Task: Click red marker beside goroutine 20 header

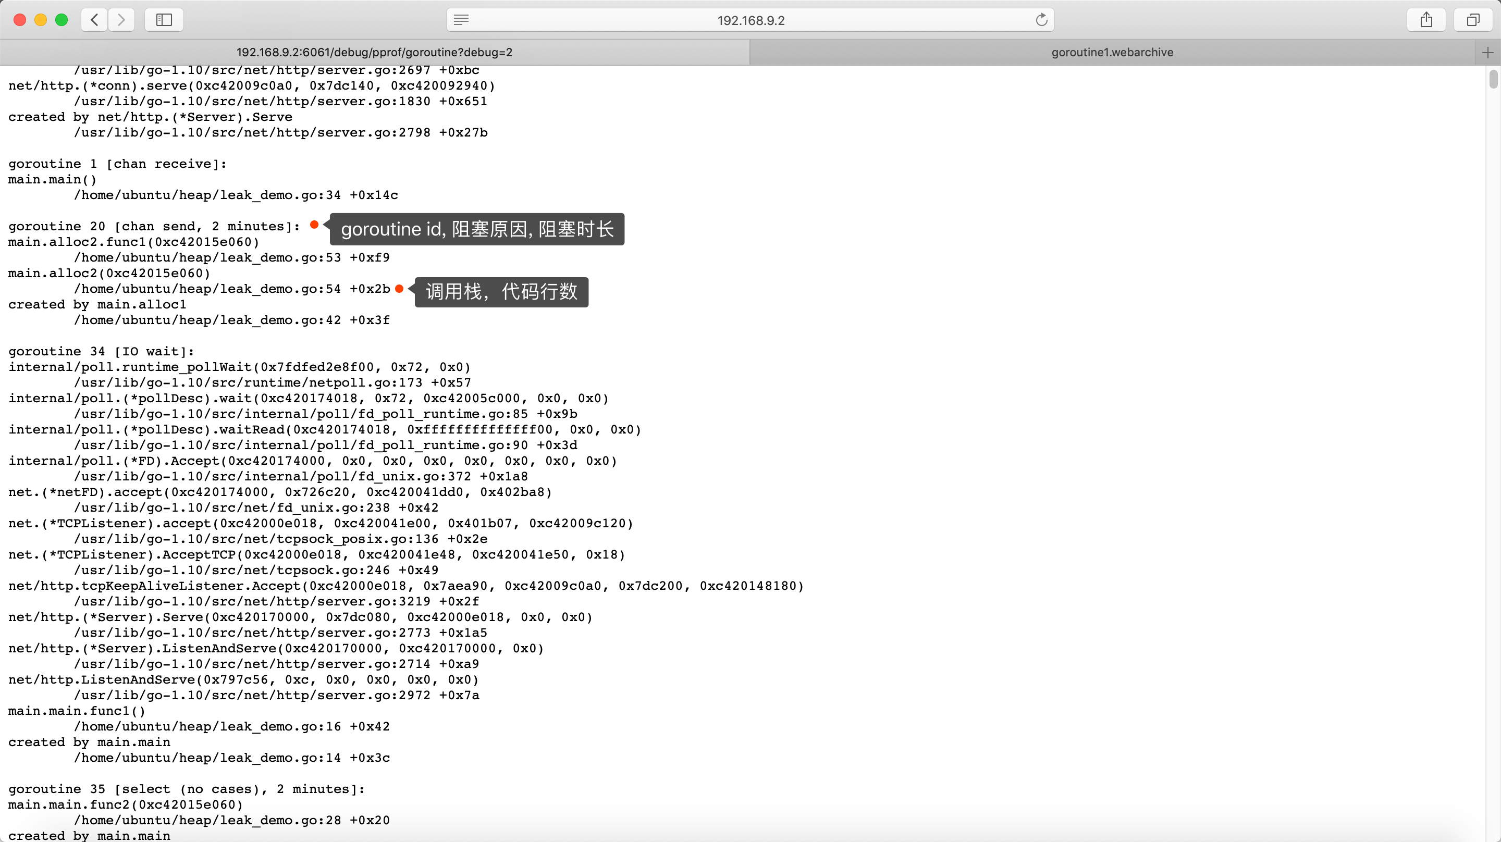Action: point(314,225)
